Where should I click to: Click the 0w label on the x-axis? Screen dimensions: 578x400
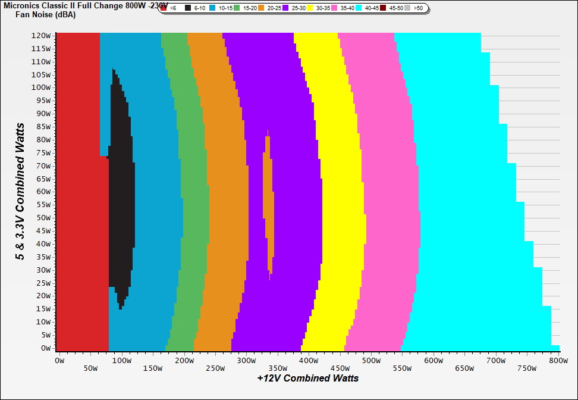[59, 360]
